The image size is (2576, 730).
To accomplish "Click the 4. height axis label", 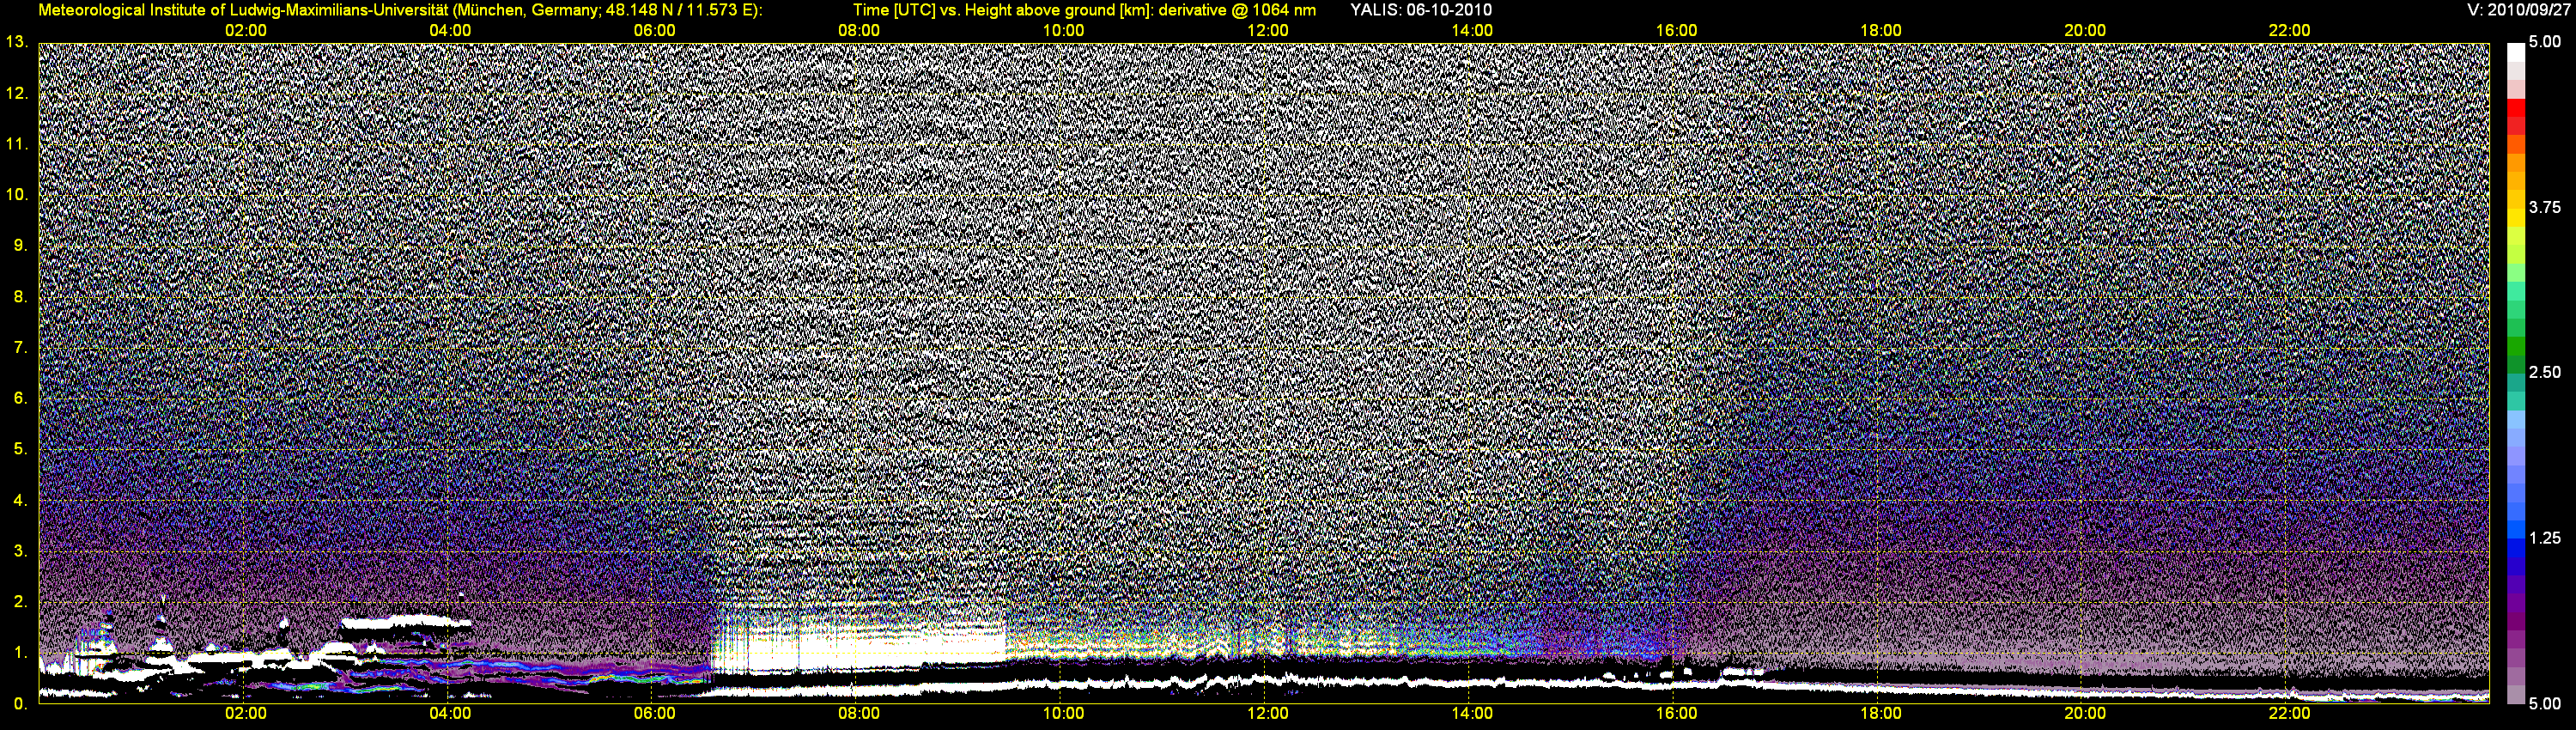I will 21,500.
